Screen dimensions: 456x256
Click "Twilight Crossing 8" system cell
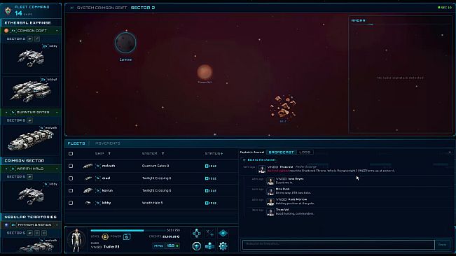click(x=156, y=178)
